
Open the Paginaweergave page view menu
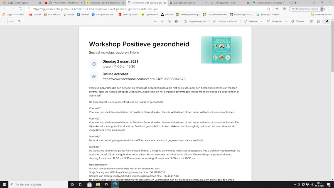point(195,21)
